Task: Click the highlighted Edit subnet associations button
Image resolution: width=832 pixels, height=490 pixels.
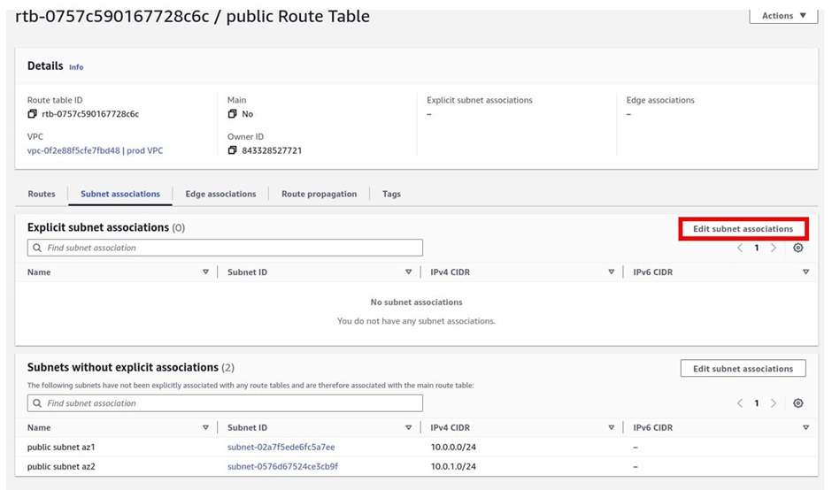Action: click(x=743, y=229)
